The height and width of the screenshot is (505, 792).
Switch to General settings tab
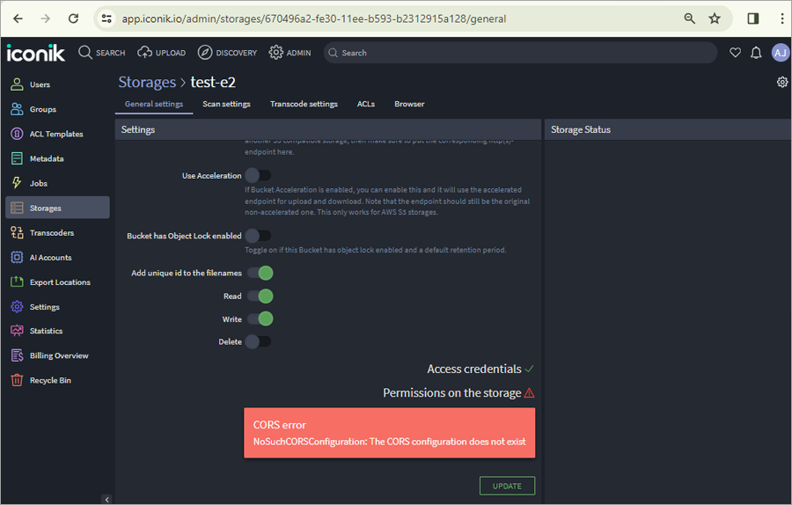point(154,104)
